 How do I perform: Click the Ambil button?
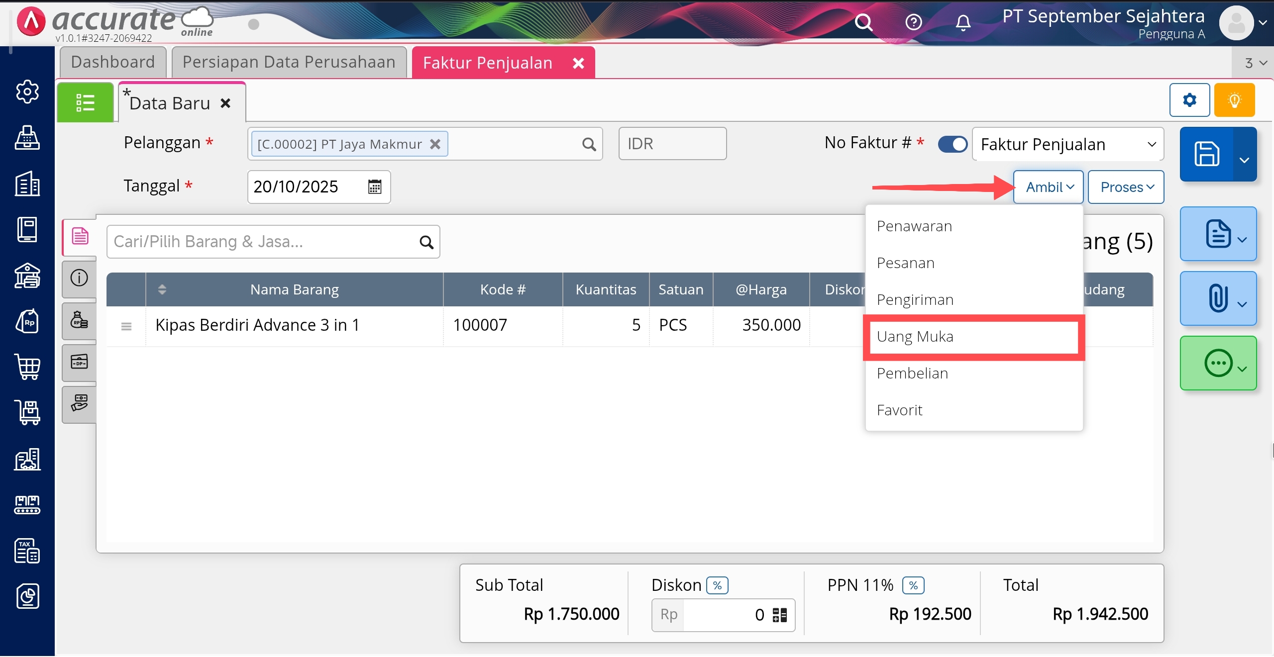(x=1049, y=187)
